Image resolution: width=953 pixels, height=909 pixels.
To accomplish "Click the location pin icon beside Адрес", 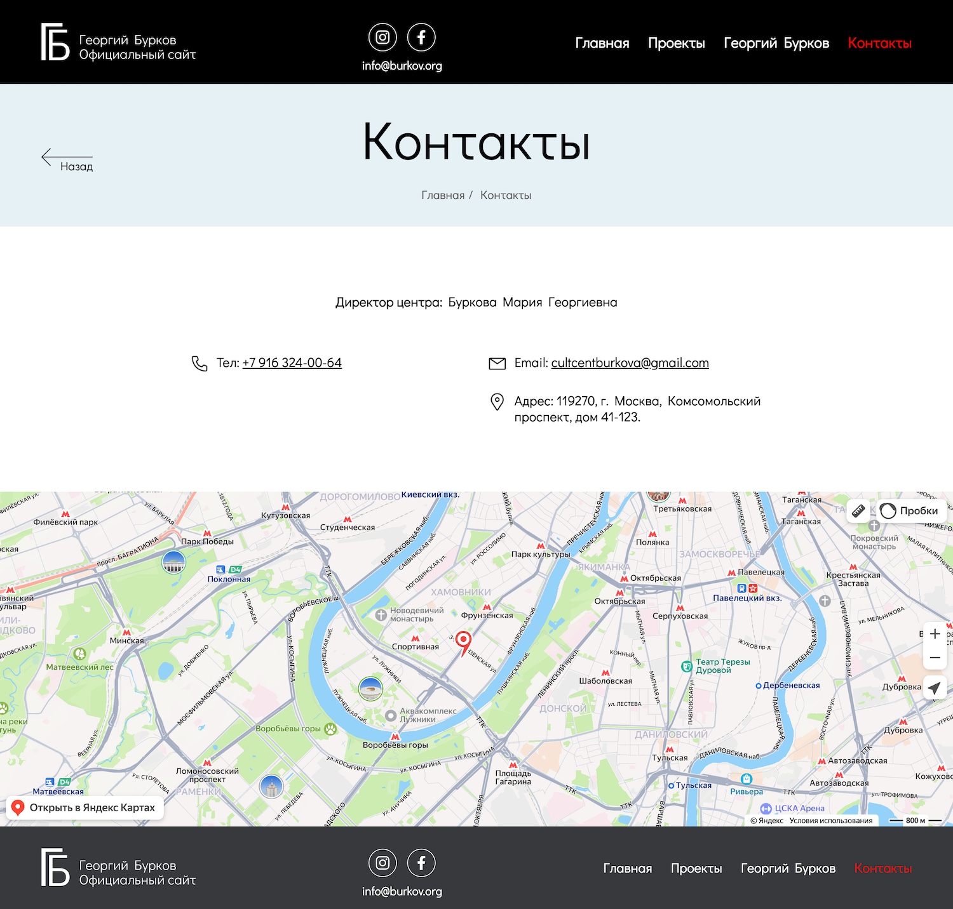I will (497, 402).
